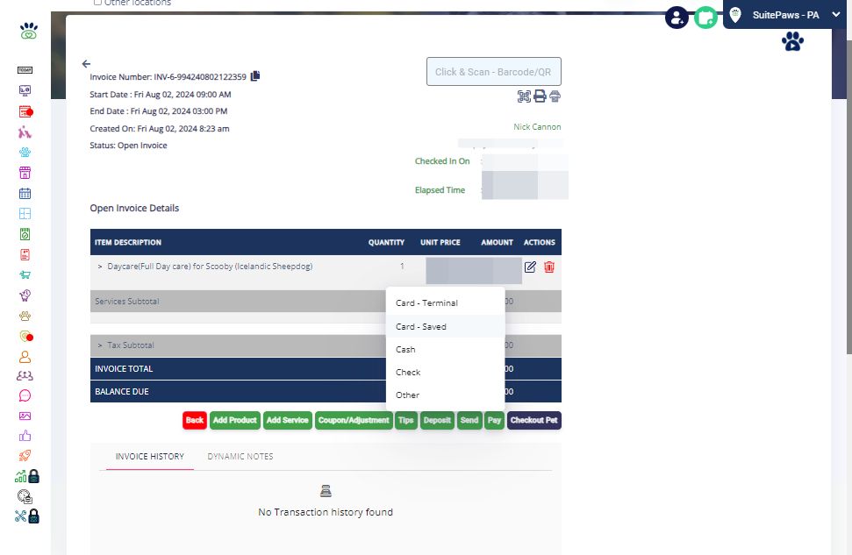Click the green round icon in header
This screenshot has width=852, height=555.
[x=705, y=18]
